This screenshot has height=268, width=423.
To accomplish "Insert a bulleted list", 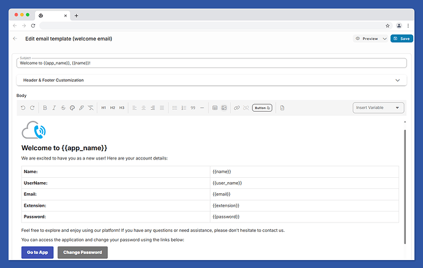I will coord(175,108).
